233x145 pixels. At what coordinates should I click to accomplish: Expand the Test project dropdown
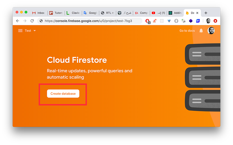pyautogui.click(x=30, y=31)
